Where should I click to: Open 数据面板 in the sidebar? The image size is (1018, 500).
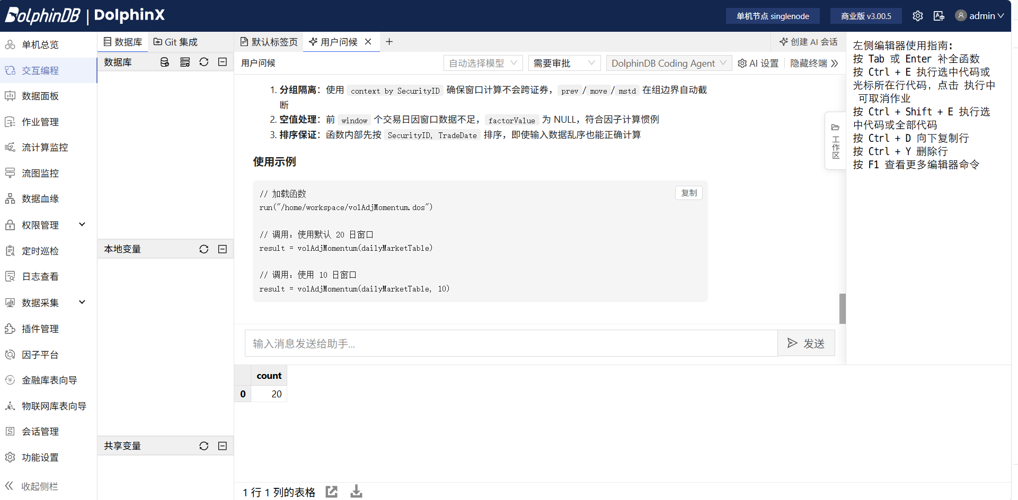(48, 96)
